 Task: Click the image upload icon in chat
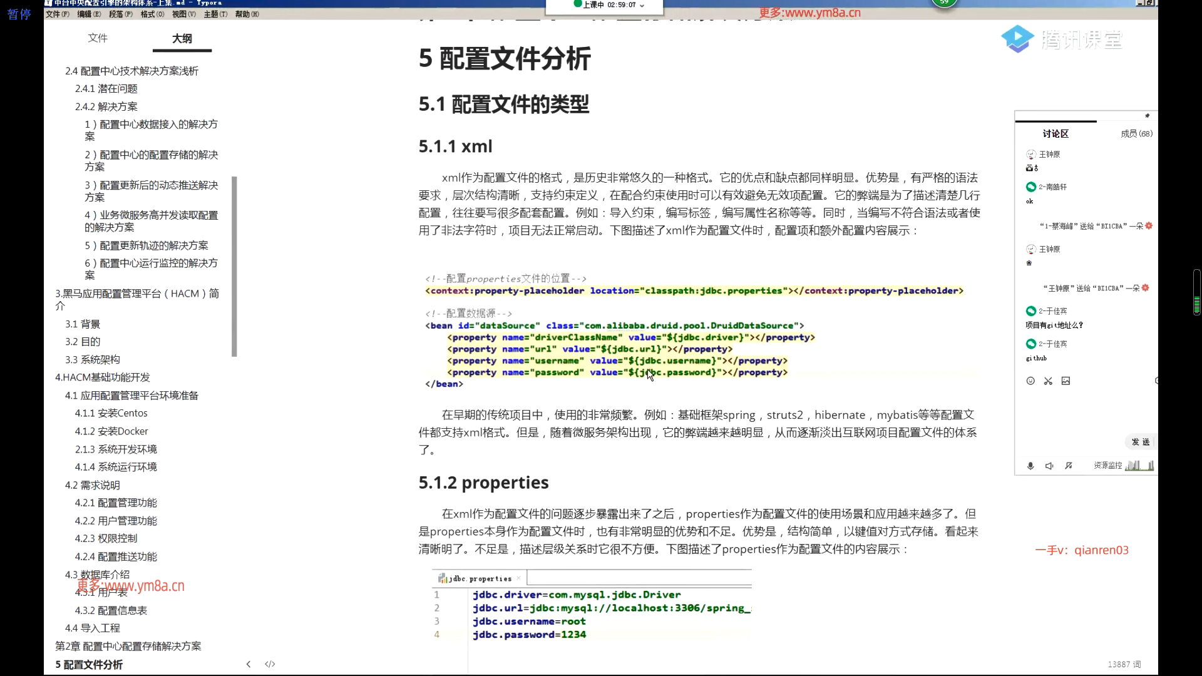click(x=1066, y=381)
